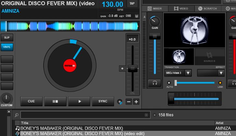236x136 pixels.
Task: Click the audio crossfader handle
Action: pyautogui.click(x=171, y=98)
